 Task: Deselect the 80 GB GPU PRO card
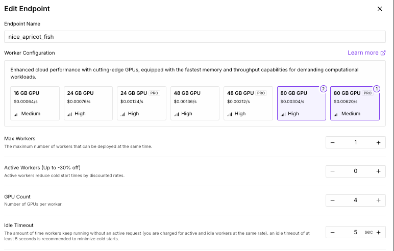click(355, 103)
